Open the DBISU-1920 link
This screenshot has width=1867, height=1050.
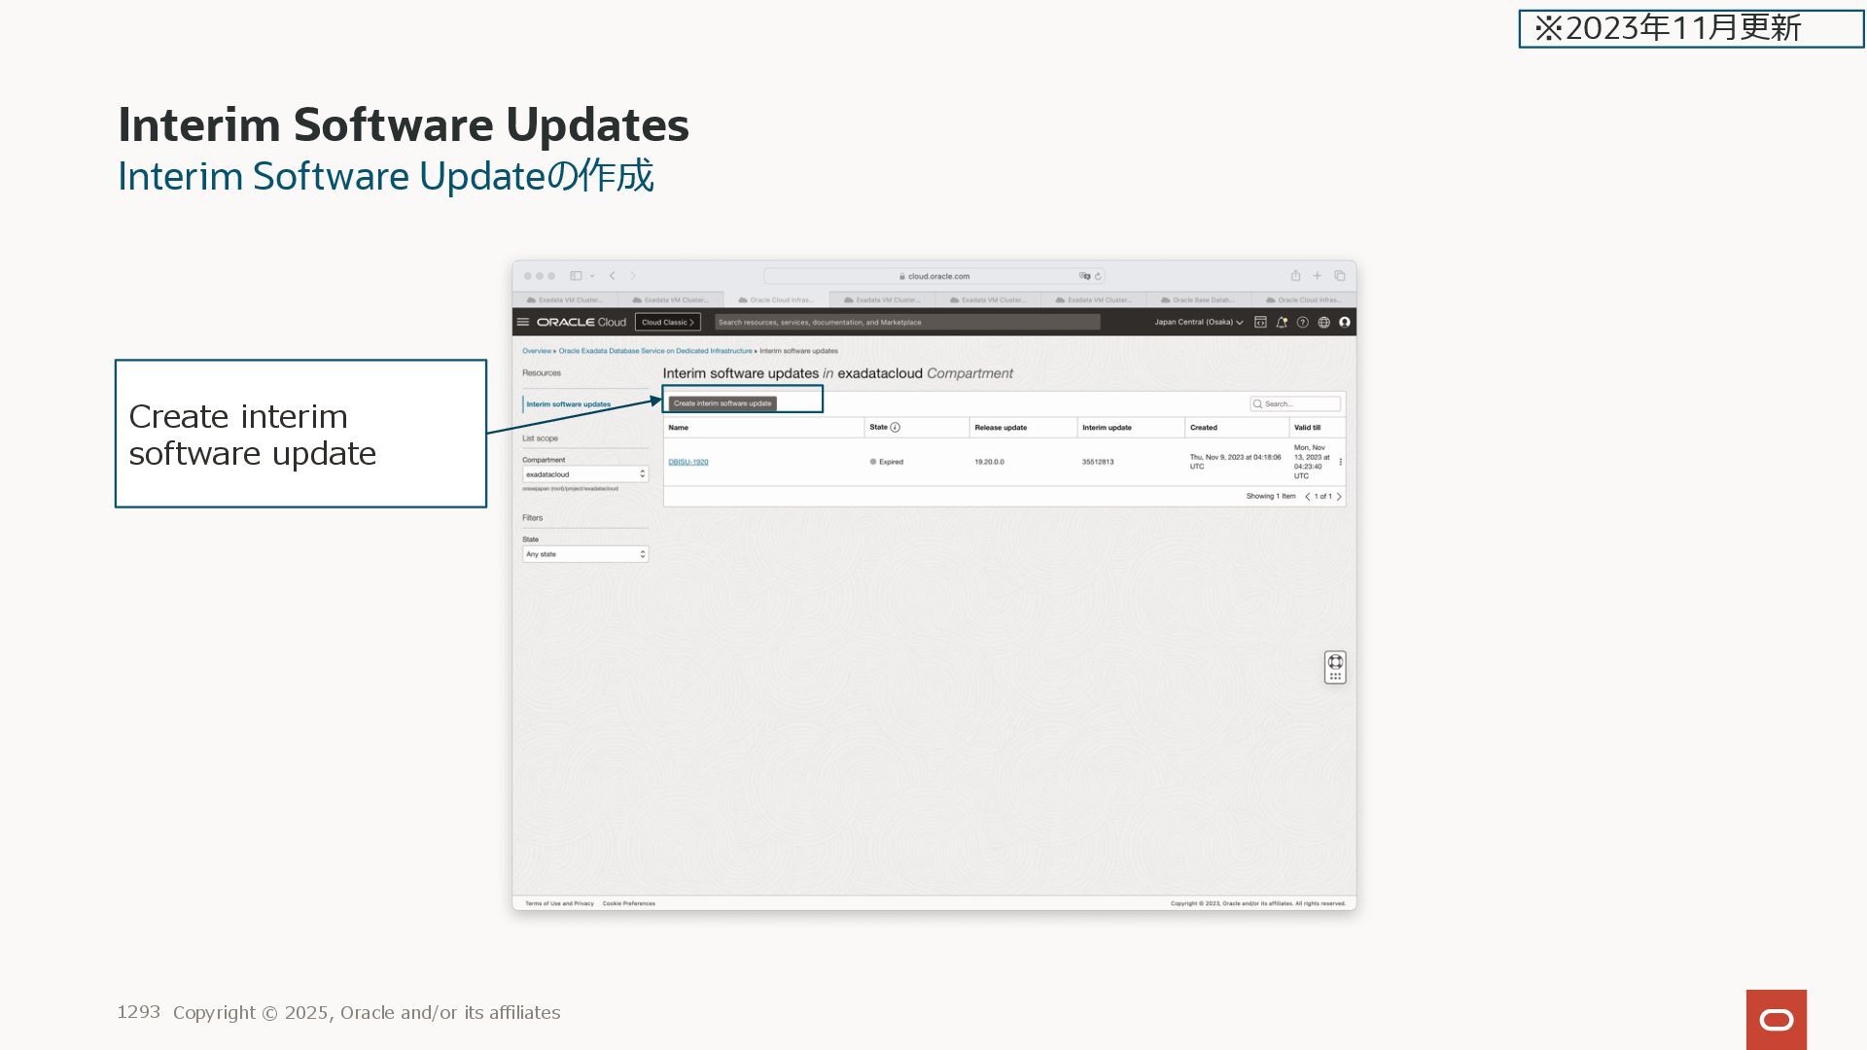pyautogui.click(x=688, y=462)
